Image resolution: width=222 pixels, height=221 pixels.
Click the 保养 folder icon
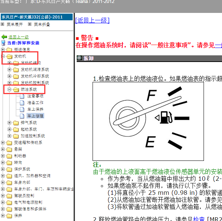coord(9,215)
